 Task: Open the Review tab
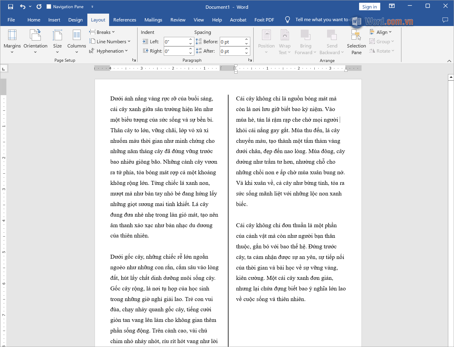point(178,20)
